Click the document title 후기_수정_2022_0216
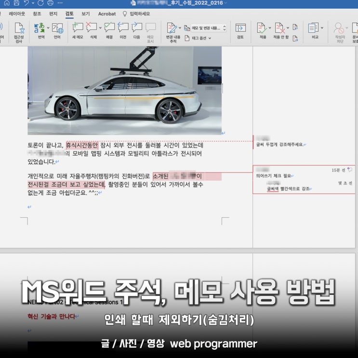Image resolution: width=358 pixels, height=358 pixels. (195, 3)
